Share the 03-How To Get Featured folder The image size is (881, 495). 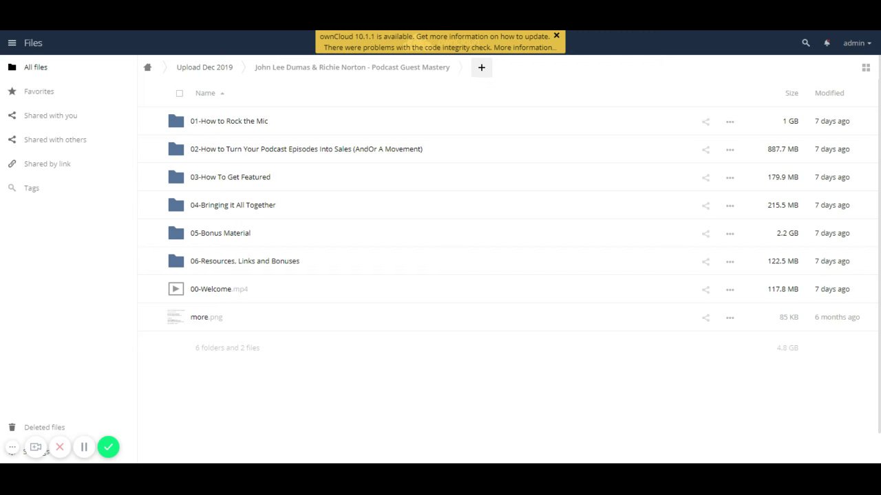(x=705, y=177)
